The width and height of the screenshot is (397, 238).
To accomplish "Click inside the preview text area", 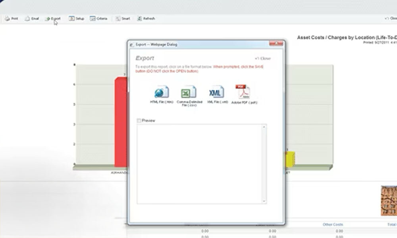I will tap(198, 163).
